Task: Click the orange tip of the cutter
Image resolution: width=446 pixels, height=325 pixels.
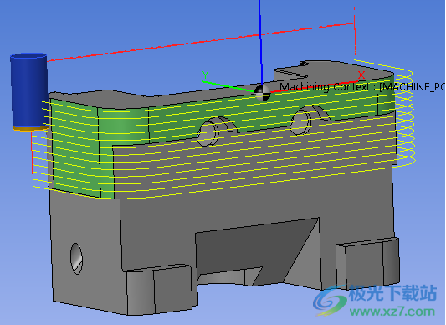Action: click(31, 128)
